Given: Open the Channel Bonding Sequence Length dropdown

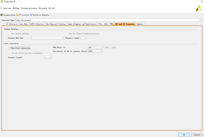Looking at the screenshot, I should pyautogui.click(x=83, y=38).
